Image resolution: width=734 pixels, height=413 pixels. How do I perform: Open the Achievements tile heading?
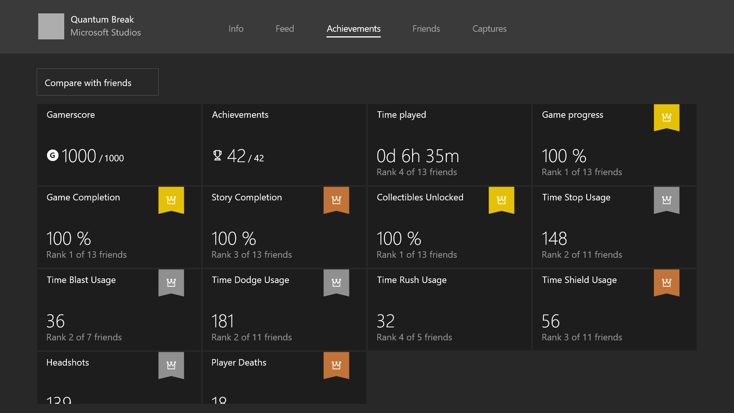coord(240,115)
